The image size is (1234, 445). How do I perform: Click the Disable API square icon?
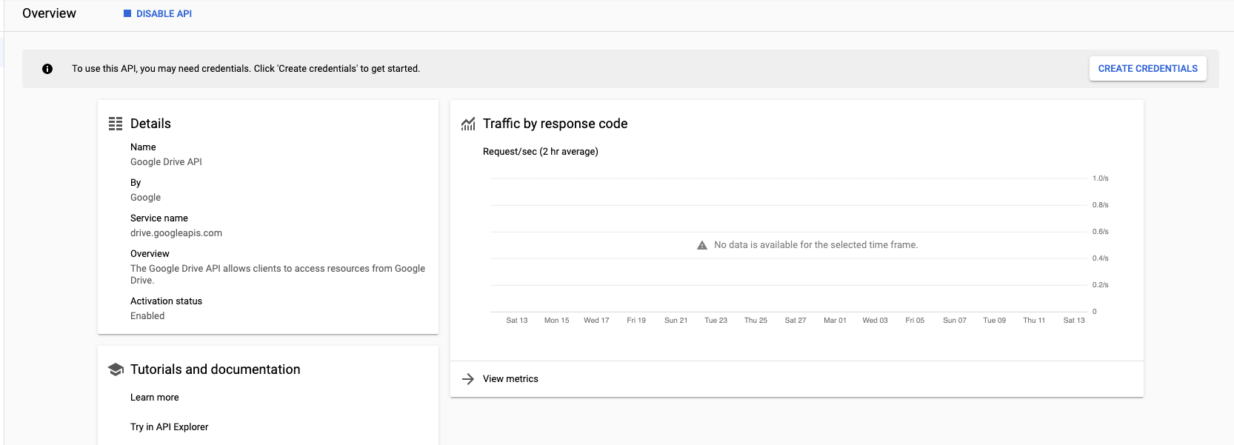coord(127,13)
